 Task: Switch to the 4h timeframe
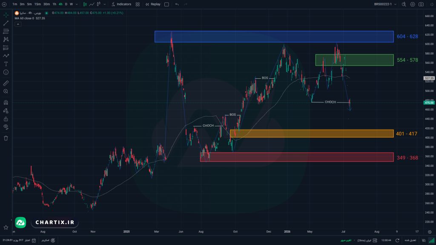(60, 4)
